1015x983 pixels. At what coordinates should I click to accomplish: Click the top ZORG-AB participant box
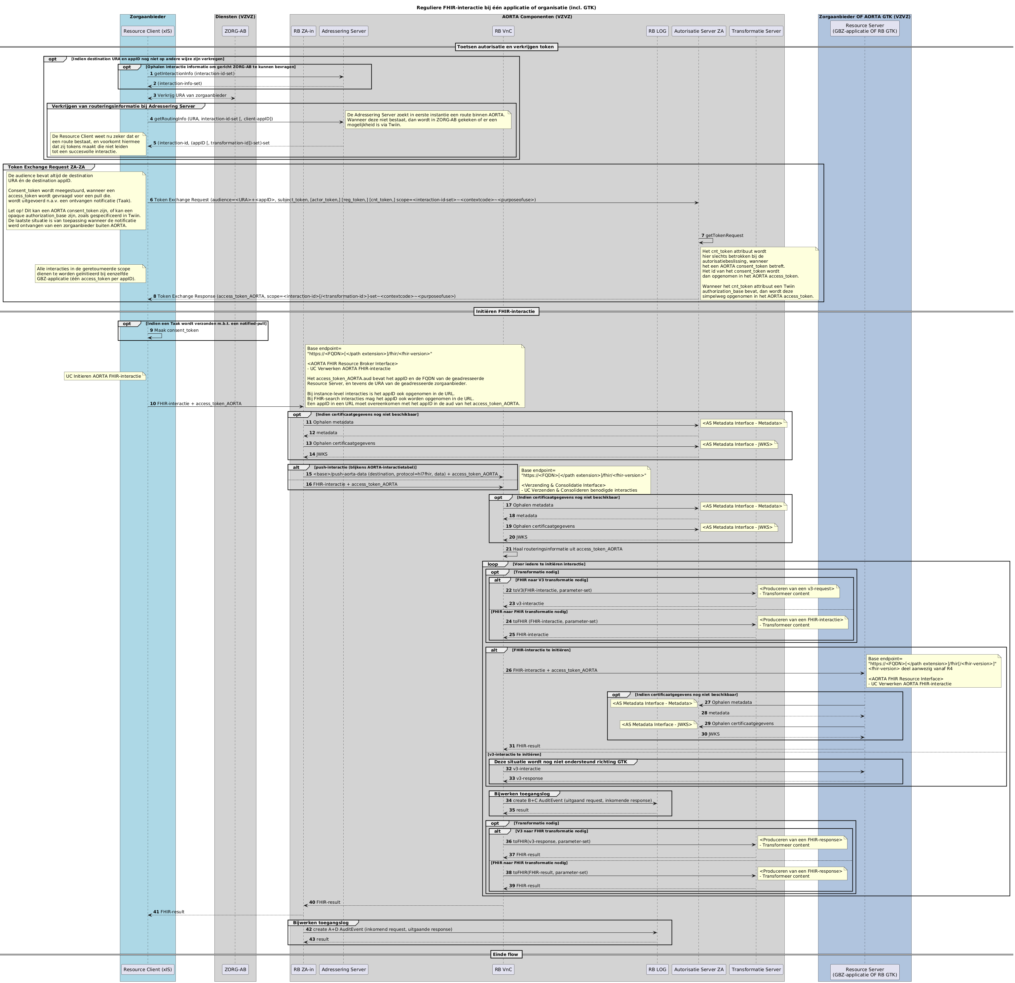coord(235,31)
